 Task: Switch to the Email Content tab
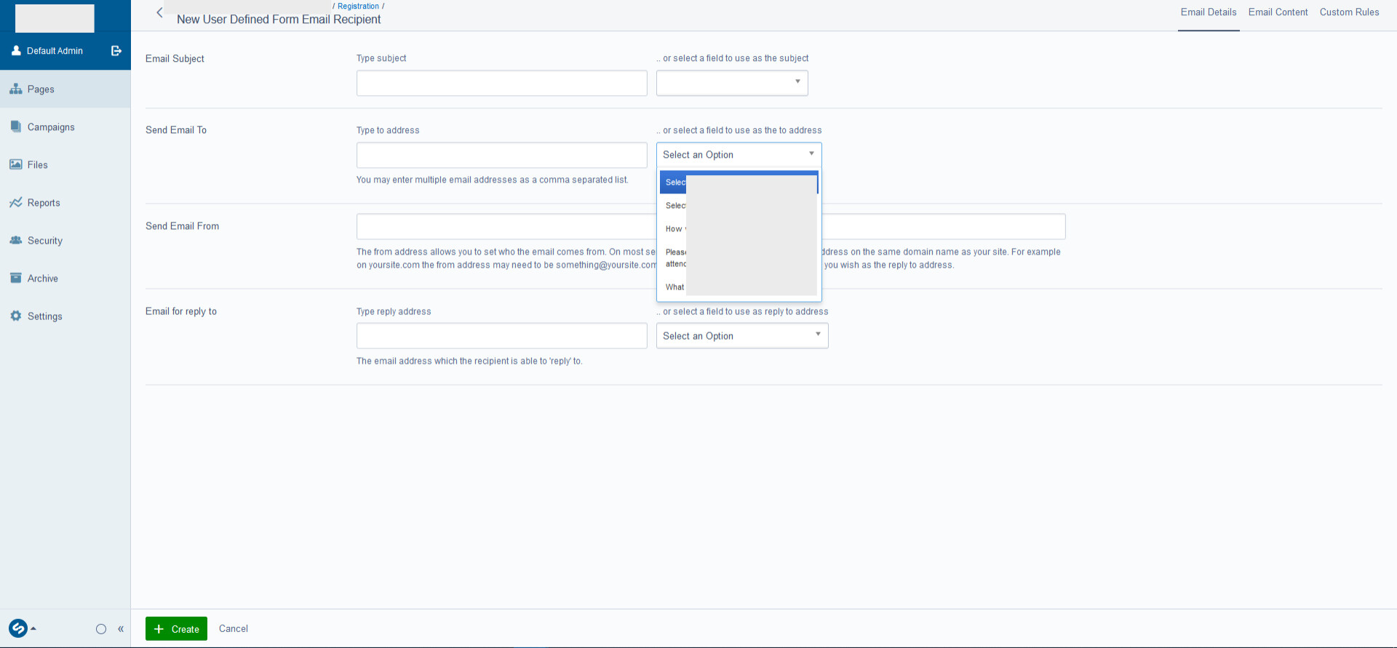click(x=1278, y=12)
